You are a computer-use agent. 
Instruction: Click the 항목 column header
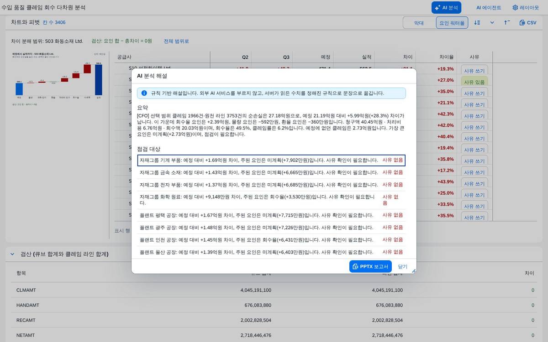tap(21, 273)
